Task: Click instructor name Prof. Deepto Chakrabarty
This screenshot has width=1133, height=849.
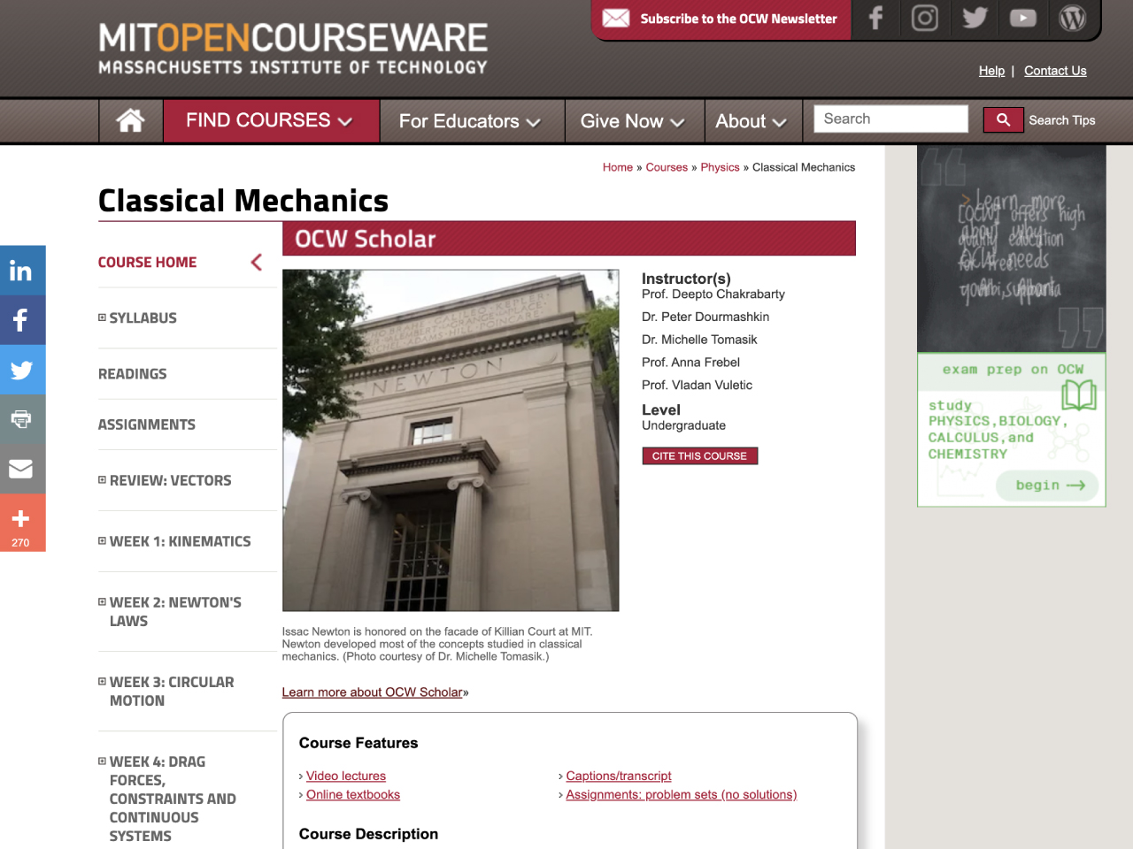Action: (x=713, y=294)
